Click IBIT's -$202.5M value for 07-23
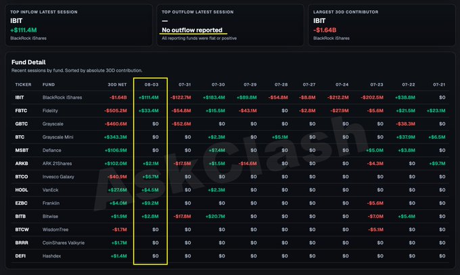460x275 pixels. pyautogui.click(x=372, y=97)
